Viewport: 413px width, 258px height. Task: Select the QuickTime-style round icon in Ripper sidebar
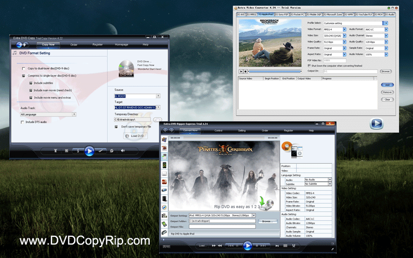[164, 207]
